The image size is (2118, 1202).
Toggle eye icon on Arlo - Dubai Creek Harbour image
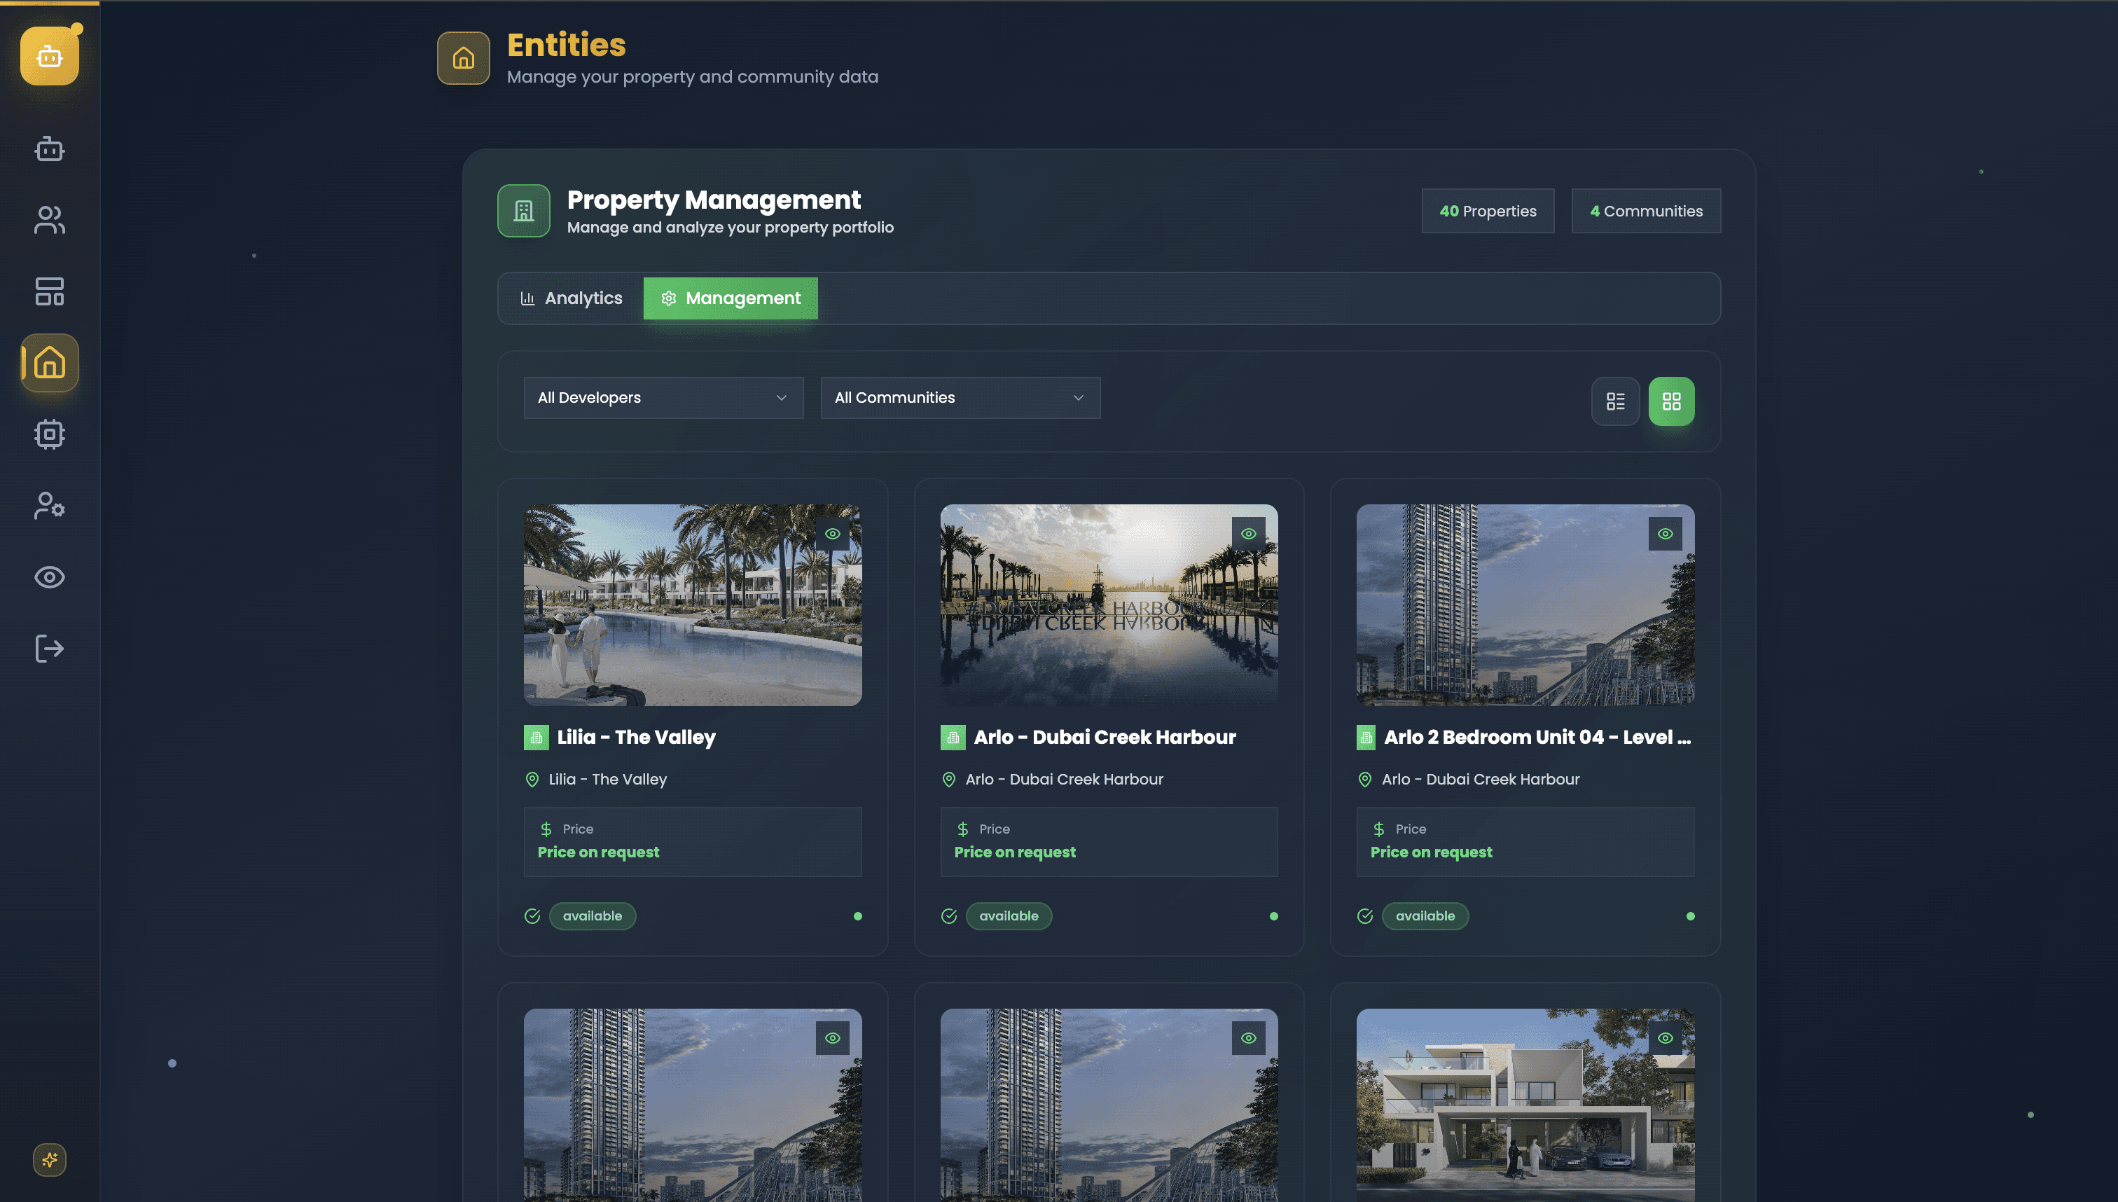1248,534
